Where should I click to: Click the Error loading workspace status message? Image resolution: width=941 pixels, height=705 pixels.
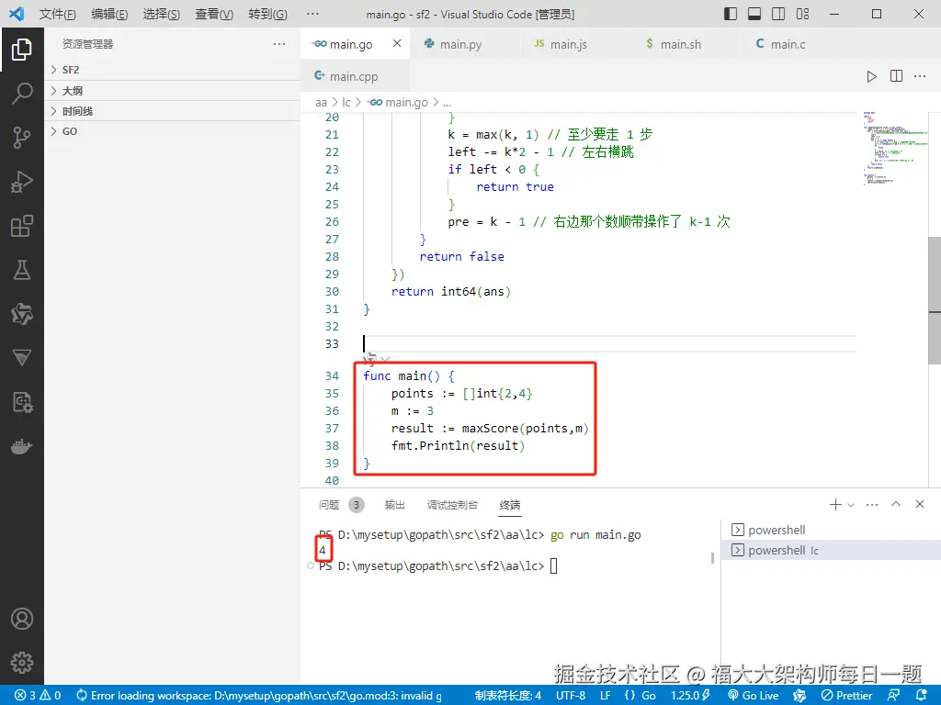point(259,696)
